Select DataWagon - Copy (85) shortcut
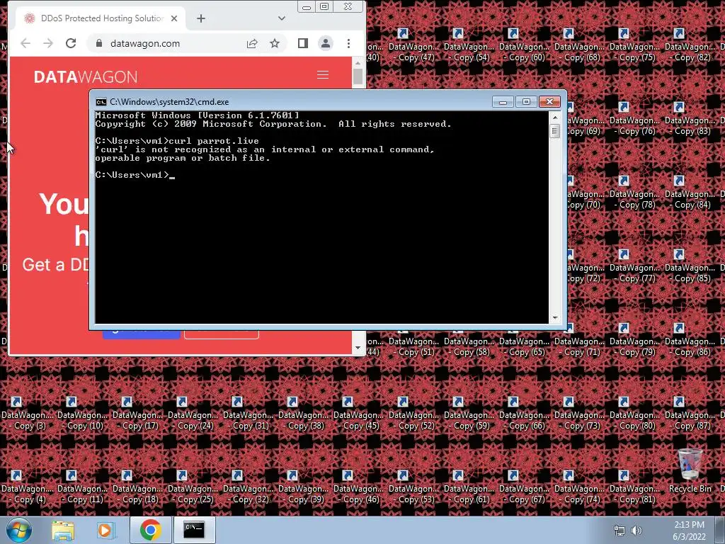The width and height of the screenshot is (725, 544). (x=690, y=266)
